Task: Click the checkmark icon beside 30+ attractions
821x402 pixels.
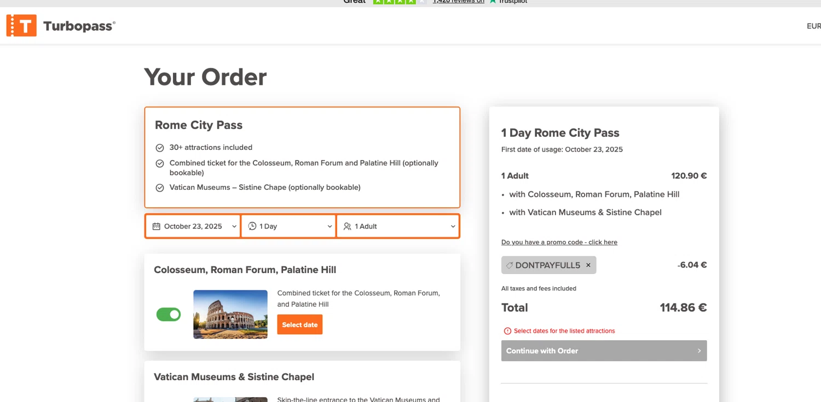Action: tap(160, 148)
